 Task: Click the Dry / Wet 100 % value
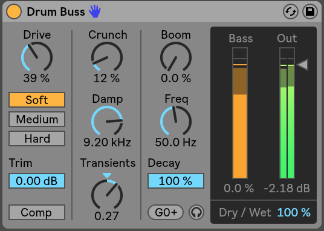[294, 212]
